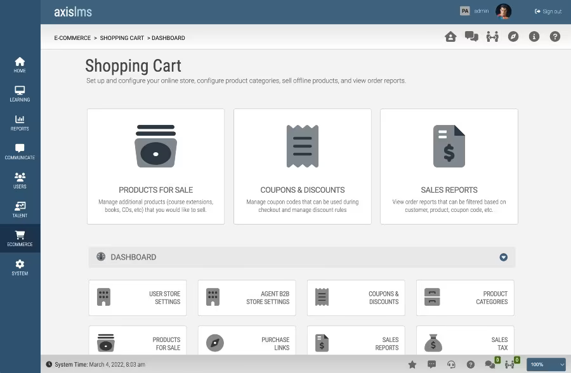Click the compass icon in top toolbar
571x373 pixels.
513,36
